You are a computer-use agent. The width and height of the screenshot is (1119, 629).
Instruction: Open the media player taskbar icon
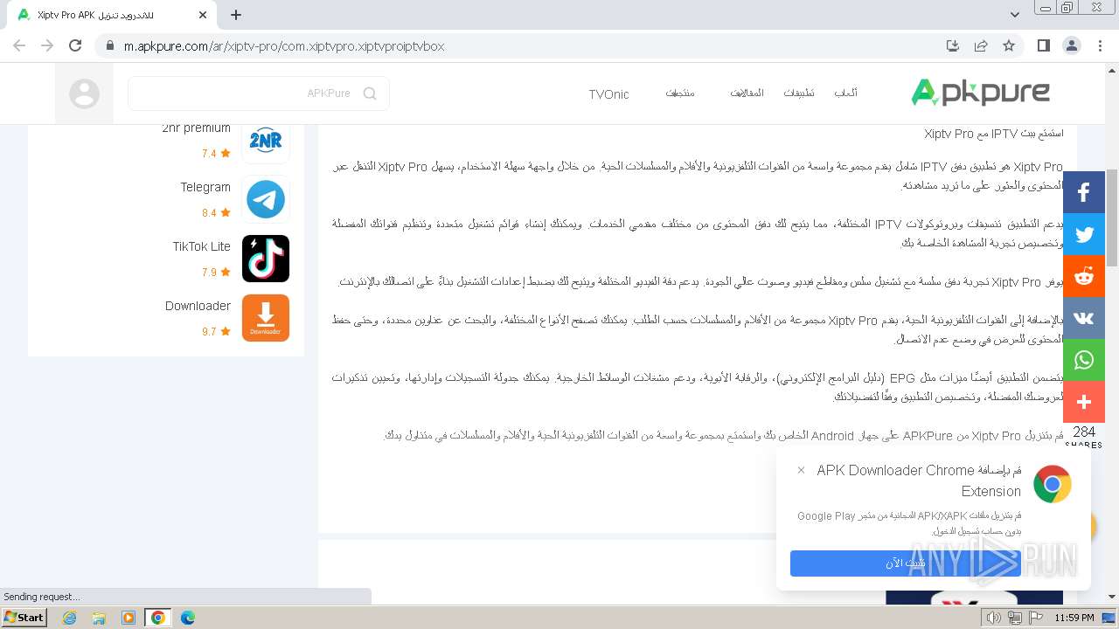[x=129, y=618]
